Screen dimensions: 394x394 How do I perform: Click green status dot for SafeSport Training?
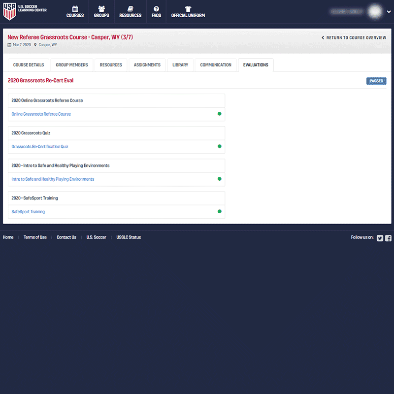219,211
